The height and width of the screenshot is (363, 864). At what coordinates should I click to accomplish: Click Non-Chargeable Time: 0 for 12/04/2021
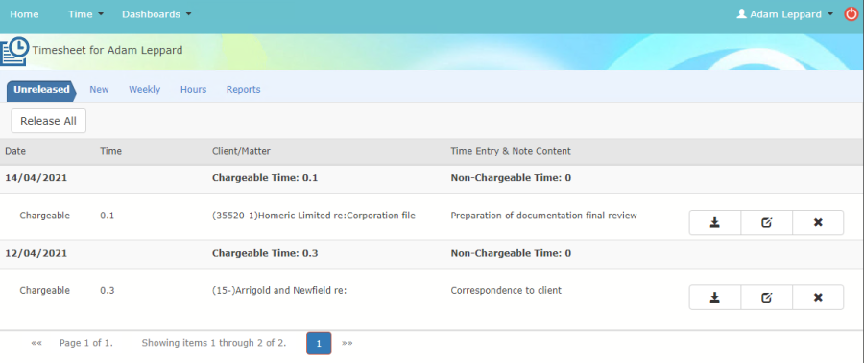[x=511, y=254]
